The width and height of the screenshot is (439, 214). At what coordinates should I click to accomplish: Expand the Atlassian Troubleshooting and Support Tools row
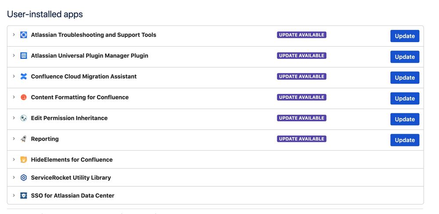(14, 35)
